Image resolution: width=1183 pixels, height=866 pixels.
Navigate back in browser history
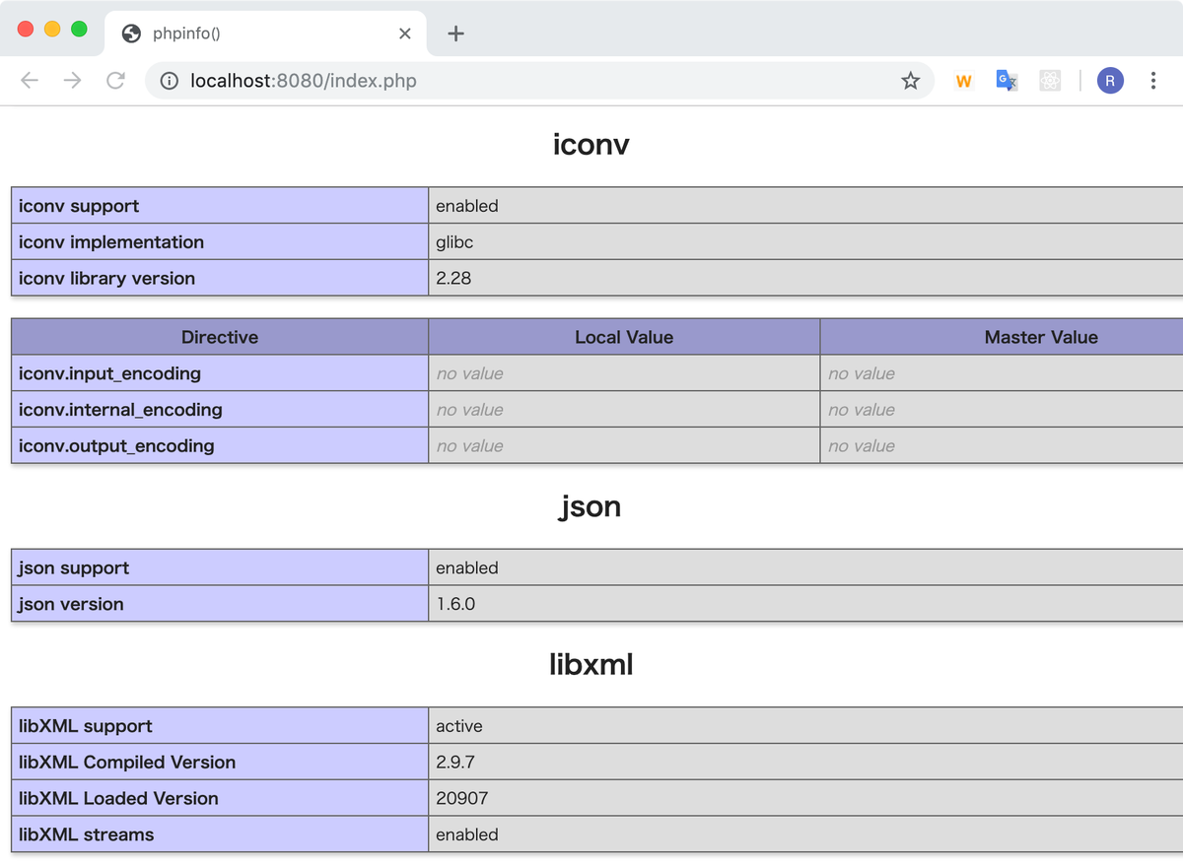(29, 81)
